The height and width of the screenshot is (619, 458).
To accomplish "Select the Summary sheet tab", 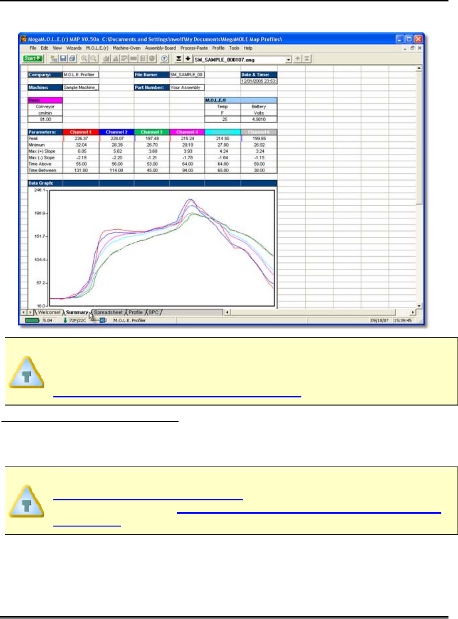I will pos(77,313).
